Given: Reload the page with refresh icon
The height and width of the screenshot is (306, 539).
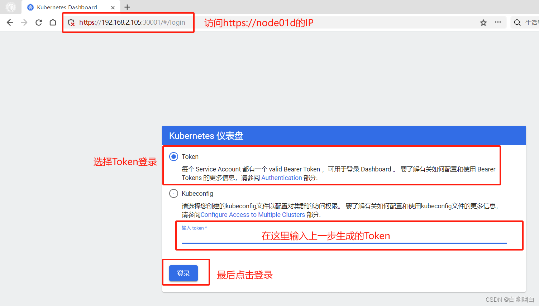Looking at the screenshot, I should (x=39, y=23).
